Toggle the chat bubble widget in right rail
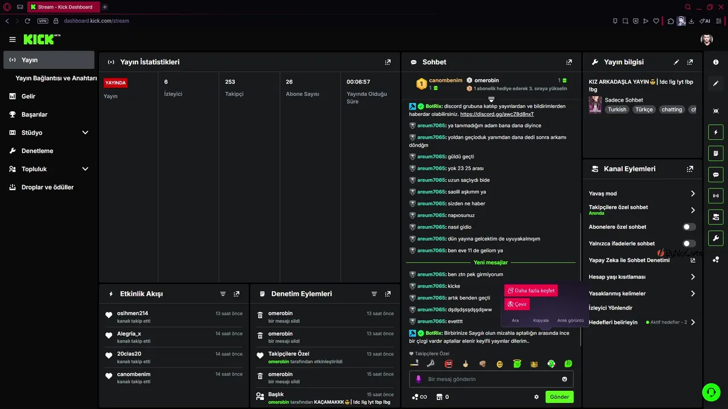Screen dimensions: 728x409 715,174
